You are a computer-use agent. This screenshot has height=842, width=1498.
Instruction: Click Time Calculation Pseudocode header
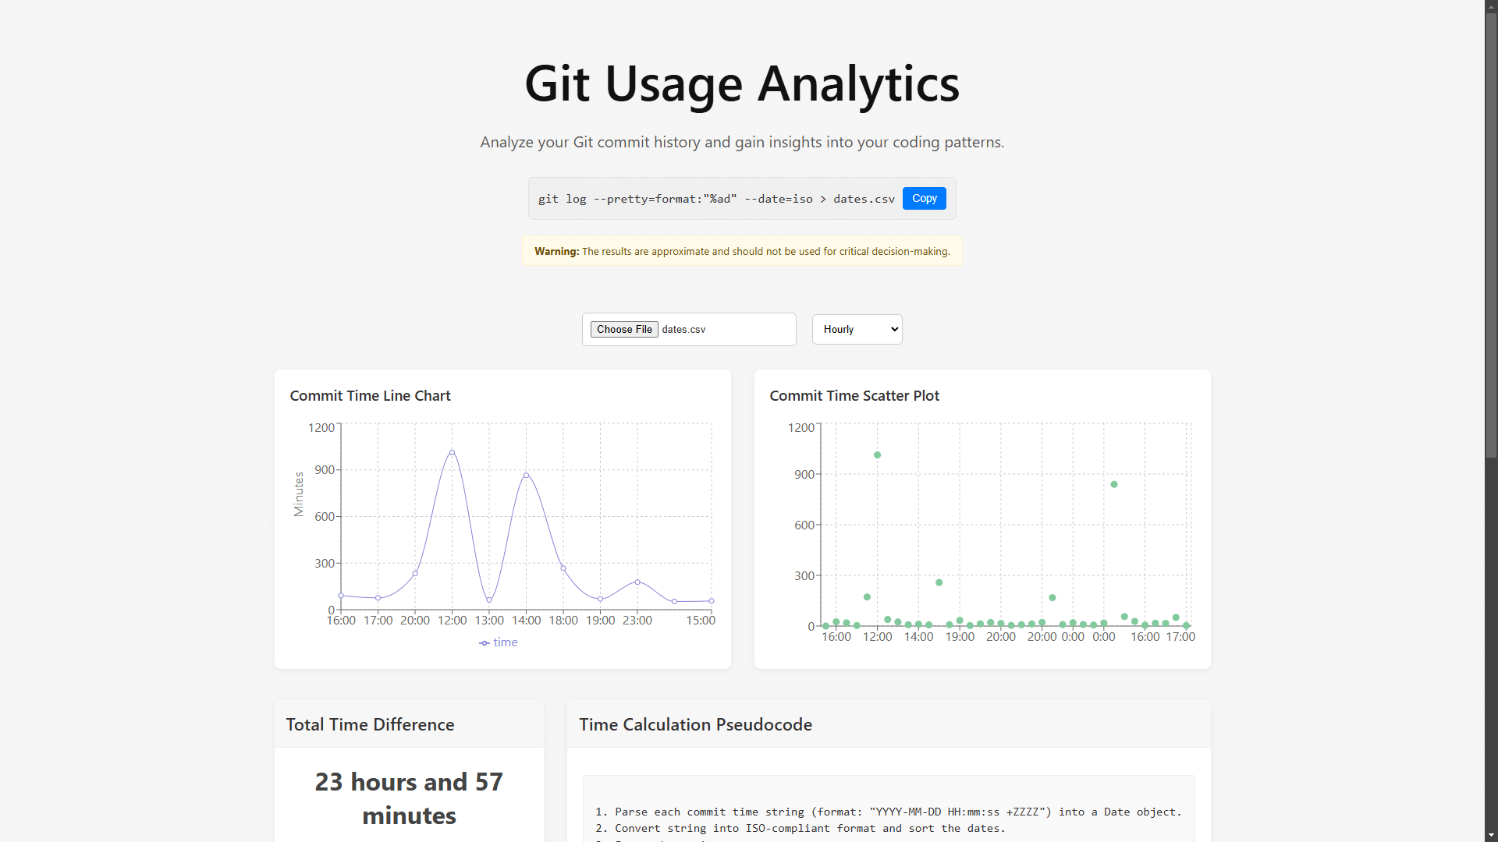(x=695, y=724)
